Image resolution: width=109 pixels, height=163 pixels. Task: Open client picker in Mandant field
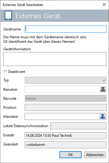pyautogui.click(x=103, y=116)
